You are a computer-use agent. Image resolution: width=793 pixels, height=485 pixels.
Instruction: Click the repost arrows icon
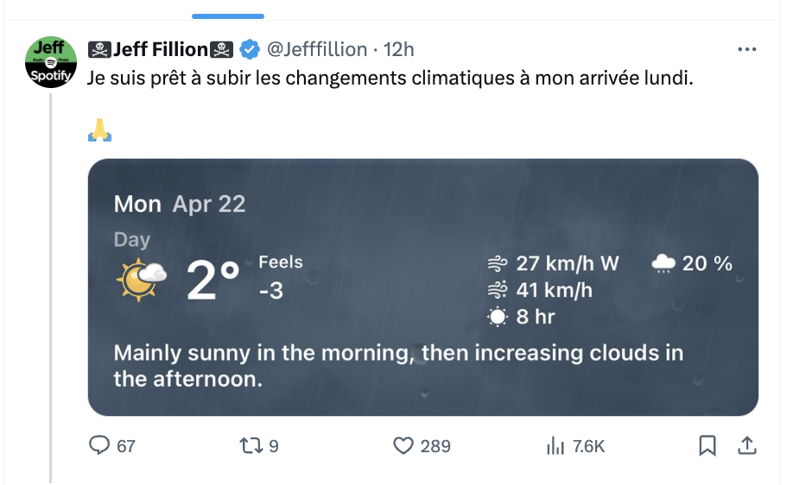(x=251, y=445)
